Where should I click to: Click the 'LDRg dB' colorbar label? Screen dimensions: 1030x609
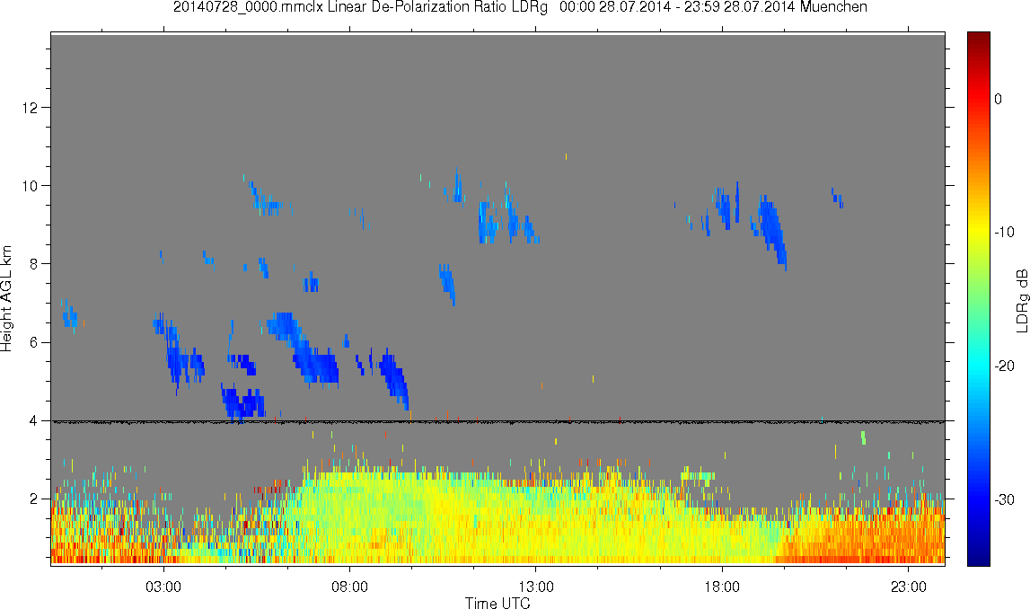point(1021,300)
